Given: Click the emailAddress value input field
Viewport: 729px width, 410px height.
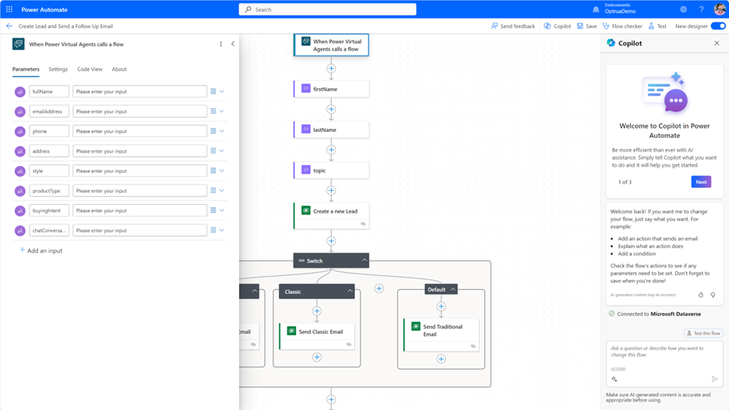Looking at the screenshot, I should tap(139, 111).
